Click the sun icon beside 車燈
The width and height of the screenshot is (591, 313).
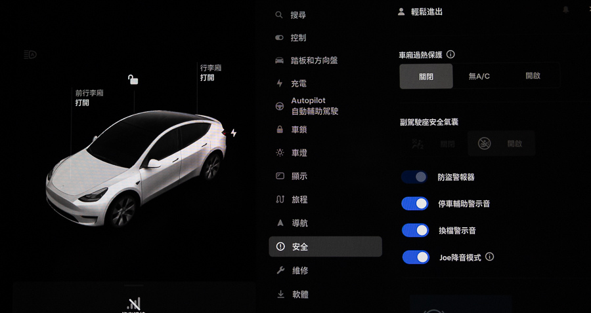[280, 153]
